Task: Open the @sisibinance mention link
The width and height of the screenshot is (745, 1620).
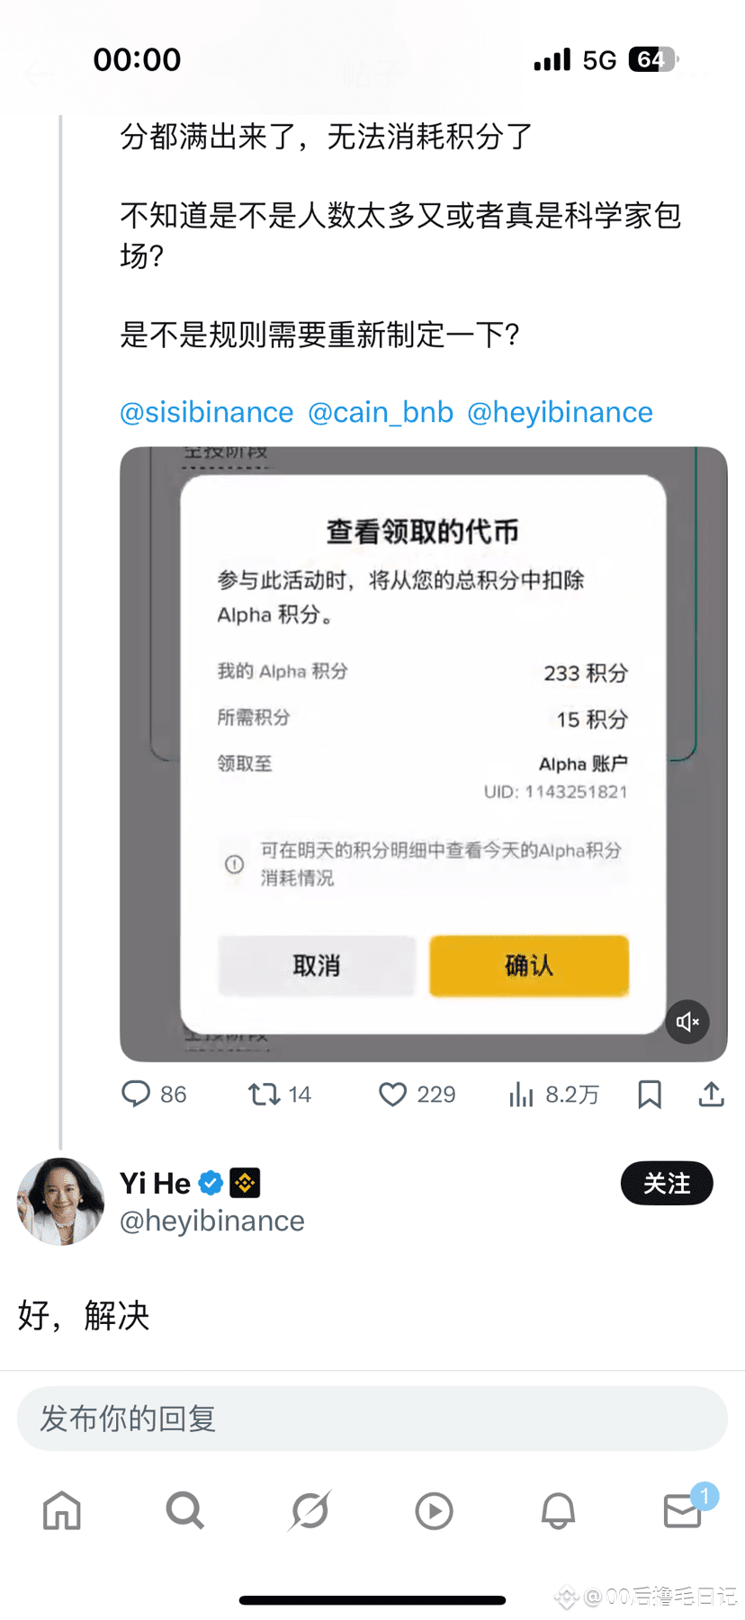Action: [x=207, y=412]
